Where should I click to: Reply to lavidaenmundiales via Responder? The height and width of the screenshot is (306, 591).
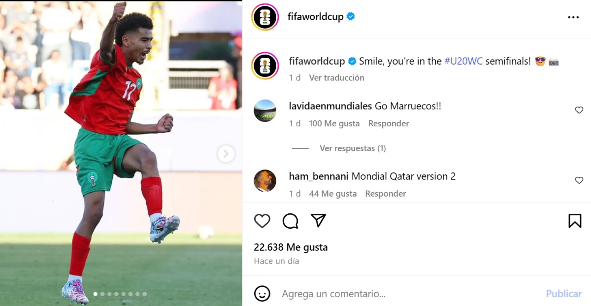[389, 124]
